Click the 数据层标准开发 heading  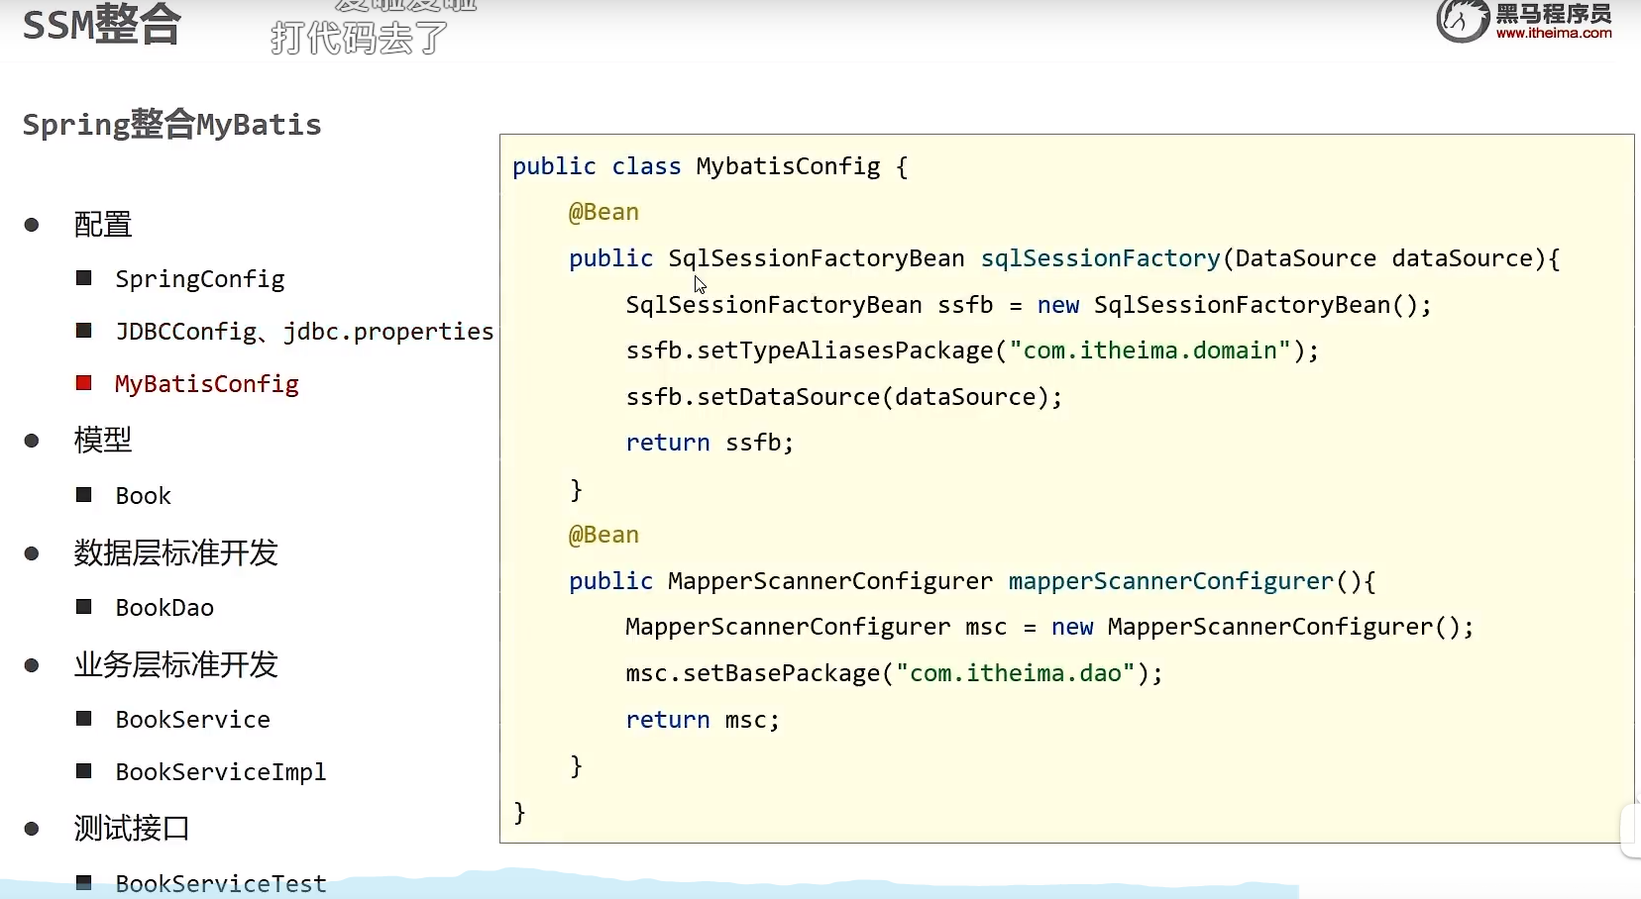[176, 552]
